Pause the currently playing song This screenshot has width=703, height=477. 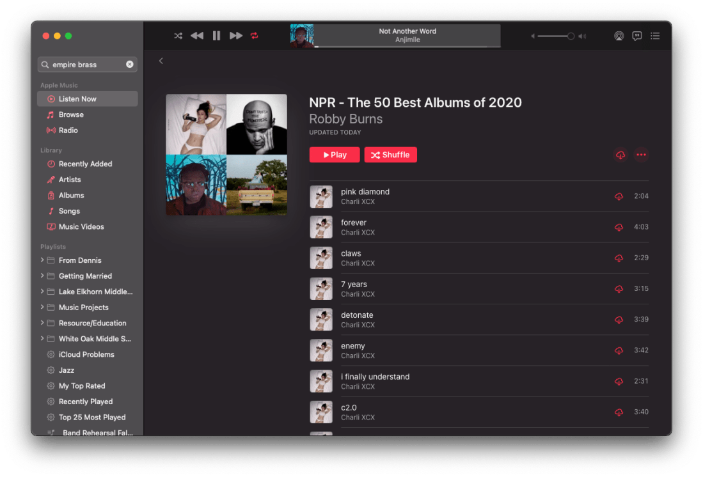pos(216,36)
